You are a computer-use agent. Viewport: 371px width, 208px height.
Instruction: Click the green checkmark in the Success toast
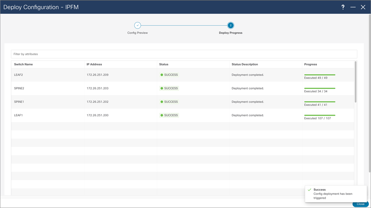(x=309, y=190)
